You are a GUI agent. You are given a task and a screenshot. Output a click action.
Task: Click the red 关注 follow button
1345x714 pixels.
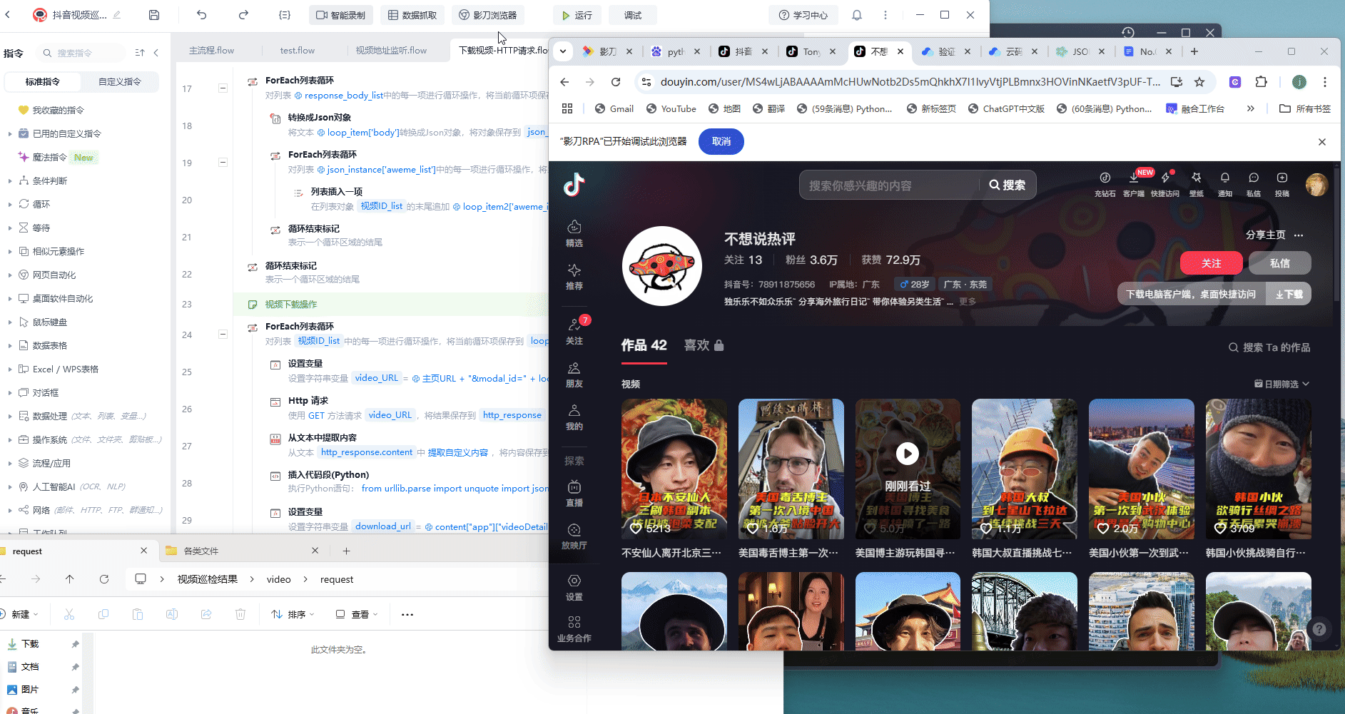1211,263
